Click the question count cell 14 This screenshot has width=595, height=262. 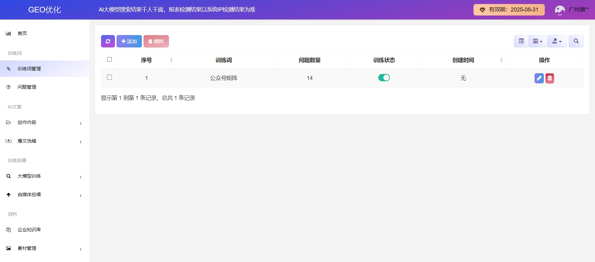pos(310,78)
